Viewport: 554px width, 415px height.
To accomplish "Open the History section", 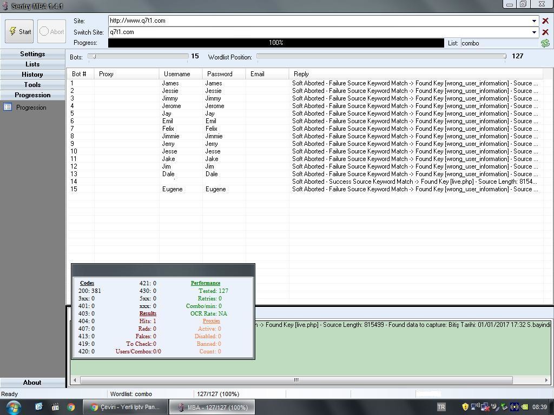I will [32, 75].
